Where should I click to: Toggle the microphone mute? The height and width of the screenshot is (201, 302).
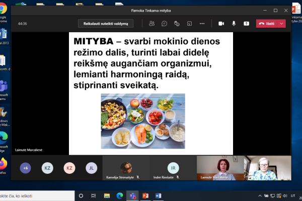(234, 24)
